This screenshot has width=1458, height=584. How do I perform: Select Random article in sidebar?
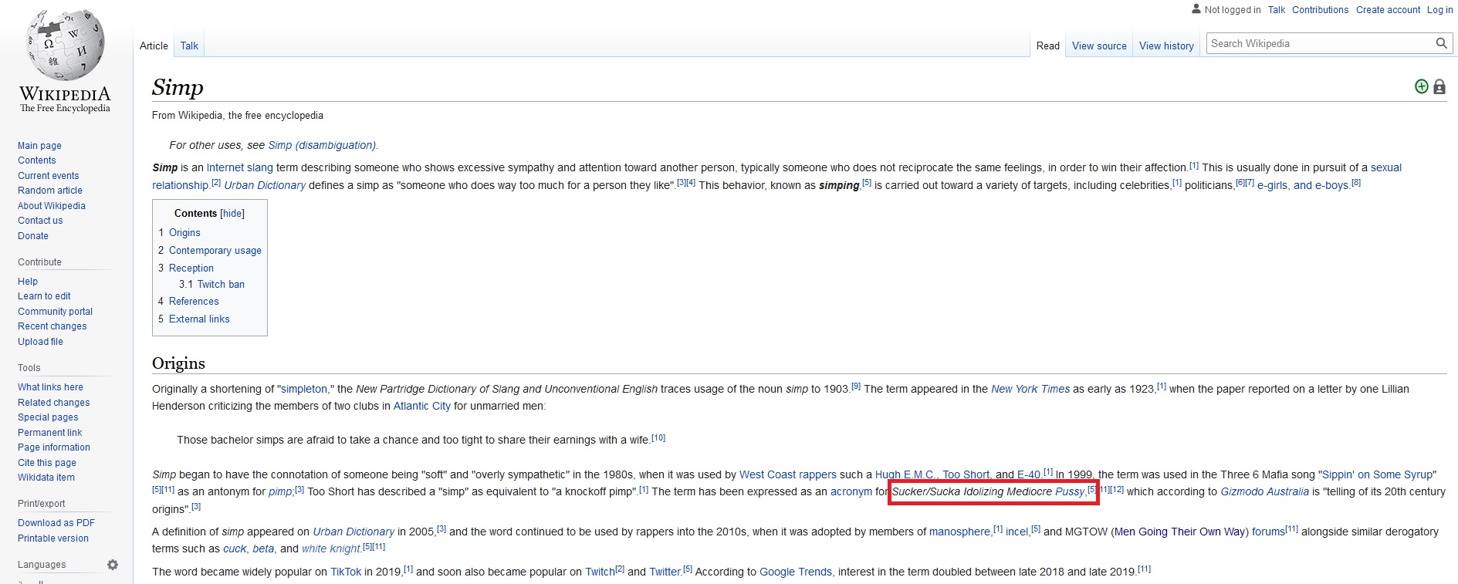50,191
